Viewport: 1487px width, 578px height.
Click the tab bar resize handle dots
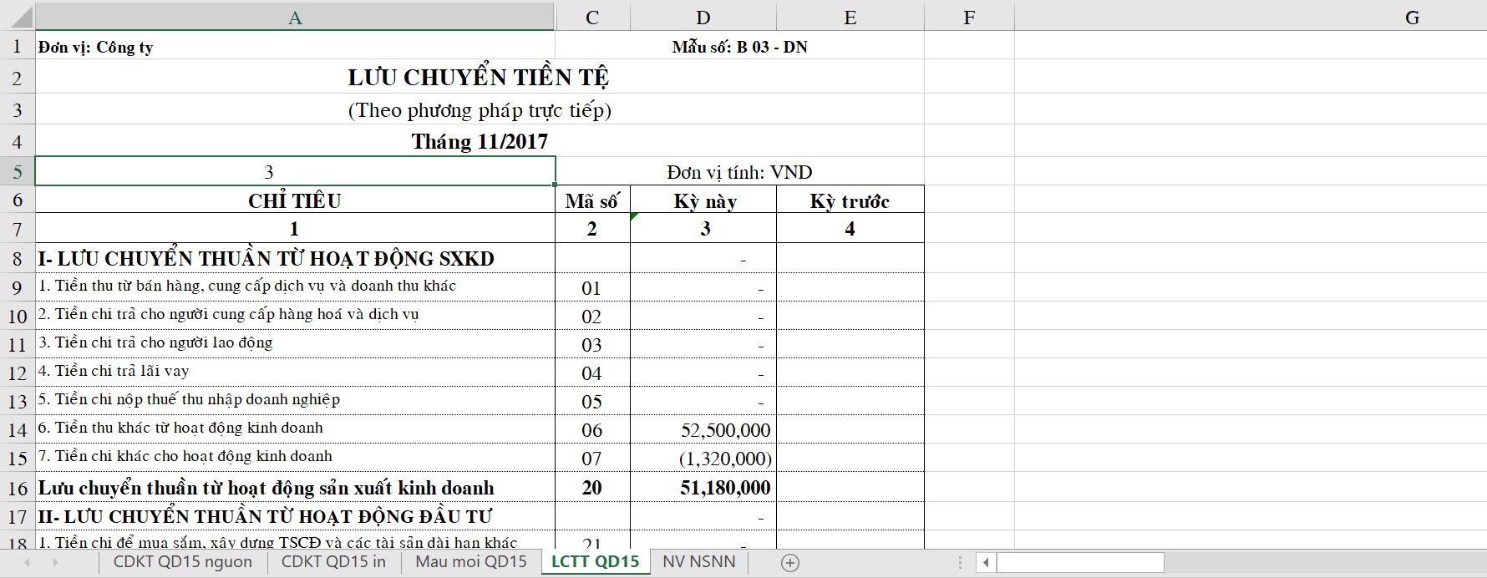point(960,563)
